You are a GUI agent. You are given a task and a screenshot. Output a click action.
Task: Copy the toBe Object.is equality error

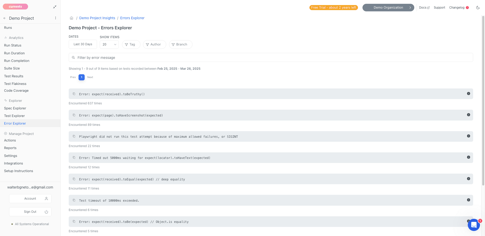[x=74, y=221]
